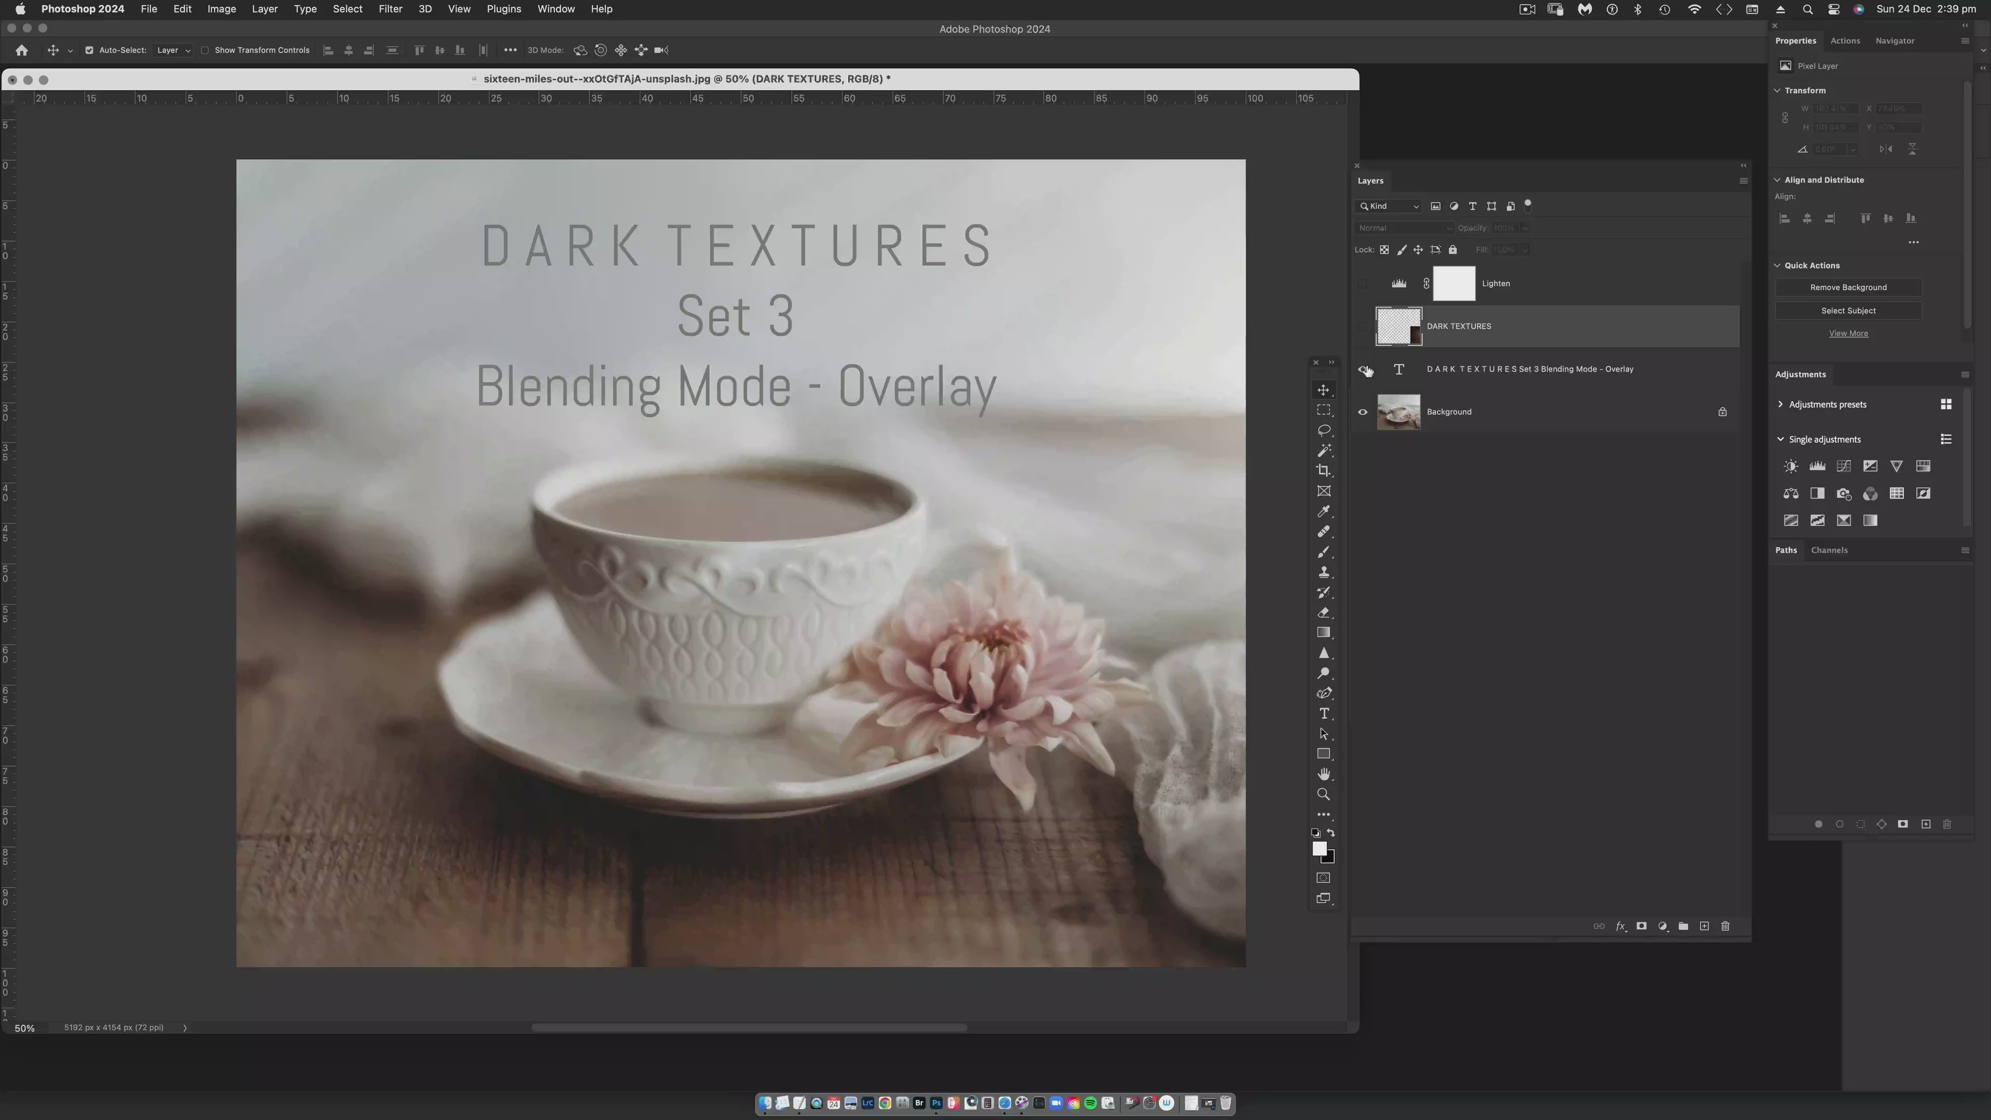
Task: Select the Horizontal Type tool
Action: tap(1324, 713)
